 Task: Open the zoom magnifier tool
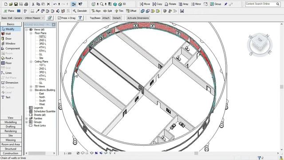[x=102, y=4]
